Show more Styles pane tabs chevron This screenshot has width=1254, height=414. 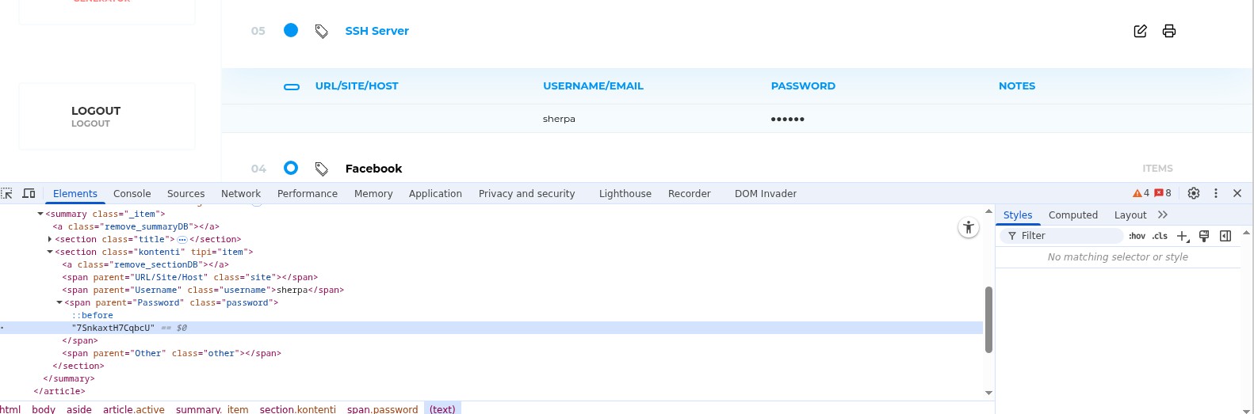[x=1163, y=215]
